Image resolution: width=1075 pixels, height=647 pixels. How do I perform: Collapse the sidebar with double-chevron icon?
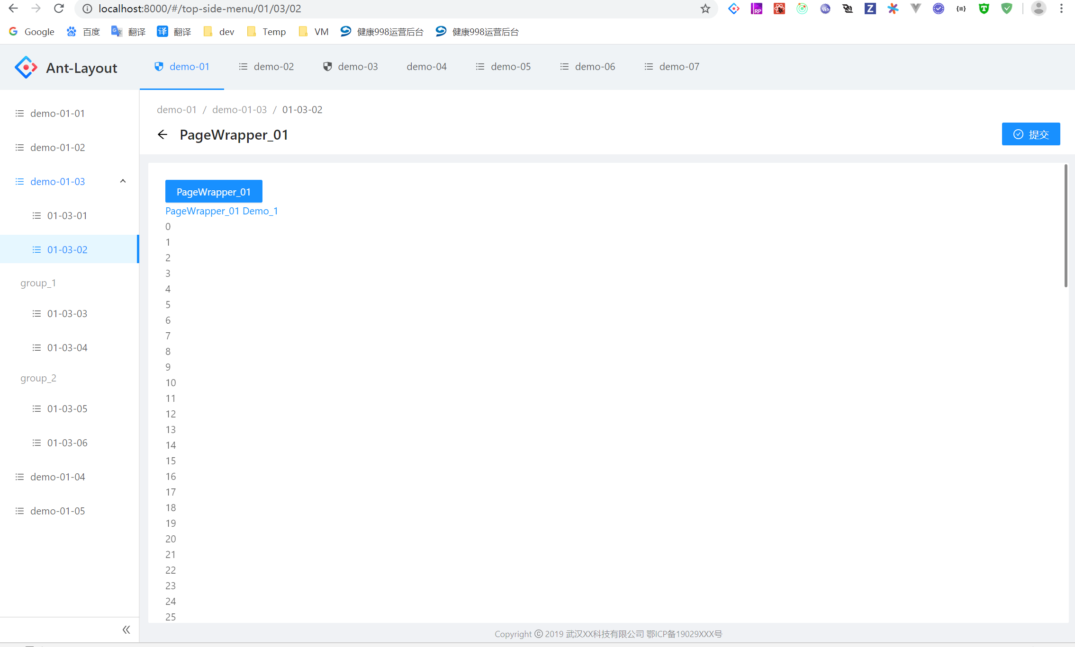point(126,629)
